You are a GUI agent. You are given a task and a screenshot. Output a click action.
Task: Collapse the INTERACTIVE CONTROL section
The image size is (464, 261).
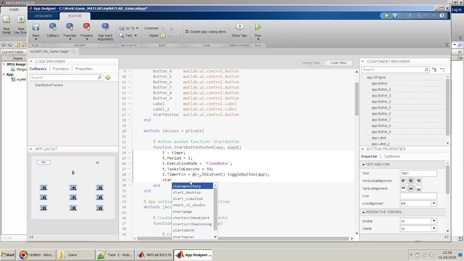click(364, 212)
